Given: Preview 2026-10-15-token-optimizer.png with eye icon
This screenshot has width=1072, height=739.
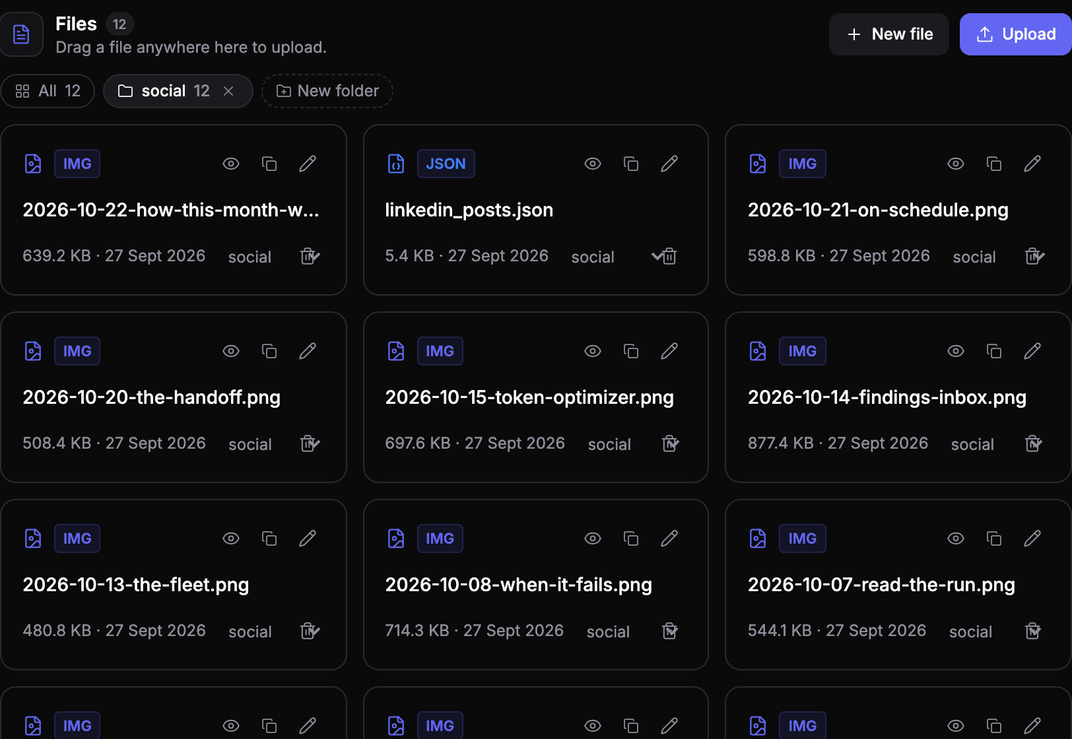Looking at the screenshot, I should point(593,351).
